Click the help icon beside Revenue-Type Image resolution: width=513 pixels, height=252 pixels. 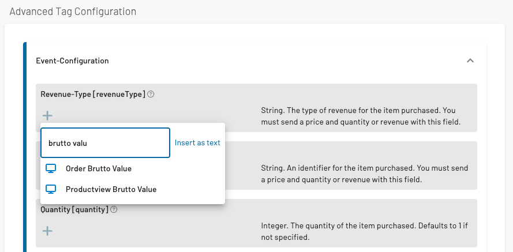pyautogui.click(x=151, y=94)
